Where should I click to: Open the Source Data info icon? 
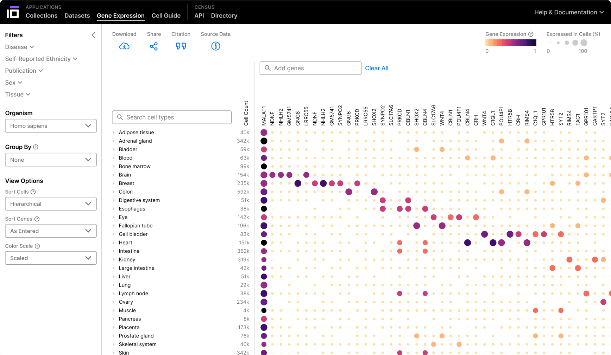215,46
